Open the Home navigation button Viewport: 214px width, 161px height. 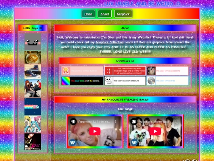[x=88, y=14]
